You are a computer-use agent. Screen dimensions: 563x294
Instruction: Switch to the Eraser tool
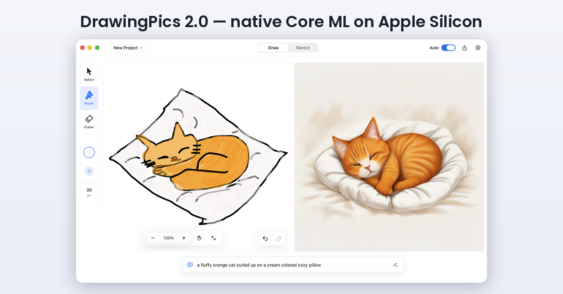[89, 122]
